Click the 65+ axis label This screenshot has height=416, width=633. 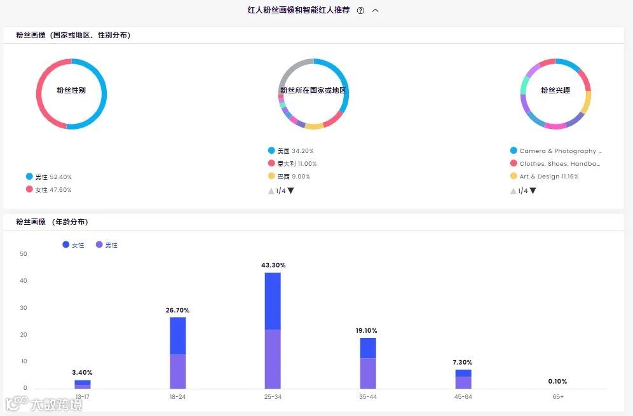[x=558, y=397]
